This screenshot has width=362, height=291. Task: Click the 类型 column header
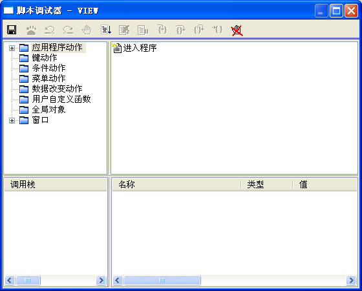pyautogui.click(x=266, y=185)
